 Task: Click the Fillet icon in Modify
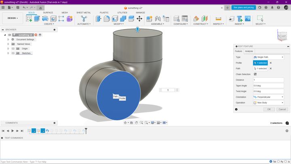pyautogui.click(x=107, y=19)
